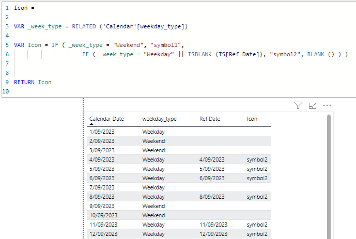The height and width of the screenshot is (239, 356).
Task: Click the ascending sort arrow under Calendar Date
Action: click(91, 124)
